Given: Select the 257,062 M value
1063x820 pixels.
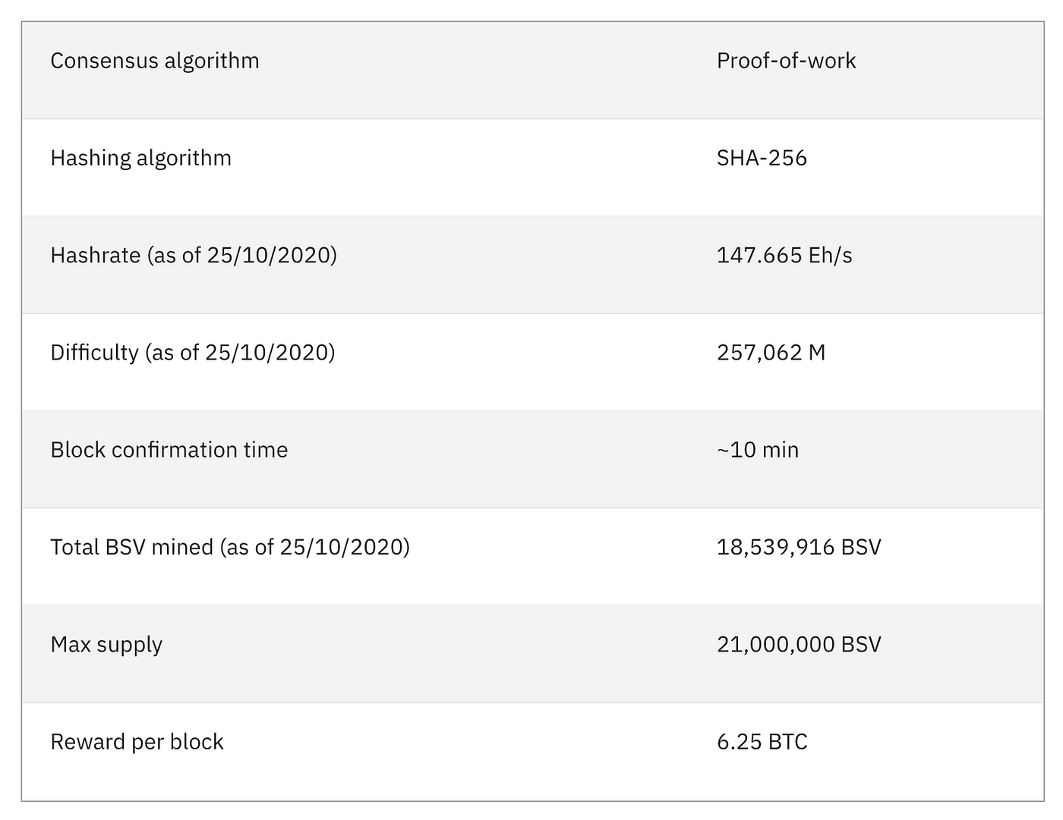Looking at the screenshot, I should [x=771, y=353].
